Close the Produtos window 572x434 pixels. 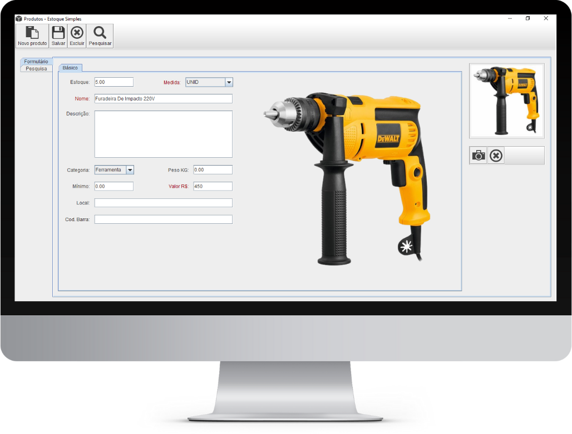(x=546, y=18)
